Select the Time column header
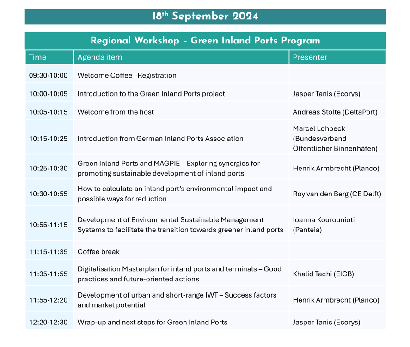The width and height of the screenshot is (410, 347). pyautogui.click(x=37, y=57)
